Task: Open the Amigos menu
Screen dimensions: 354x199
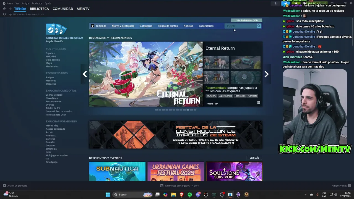Action: pos(25,3)
